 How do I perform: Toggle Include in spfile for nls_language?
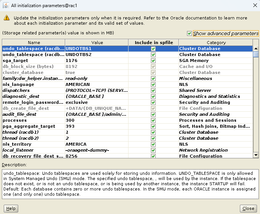(153, 85)
